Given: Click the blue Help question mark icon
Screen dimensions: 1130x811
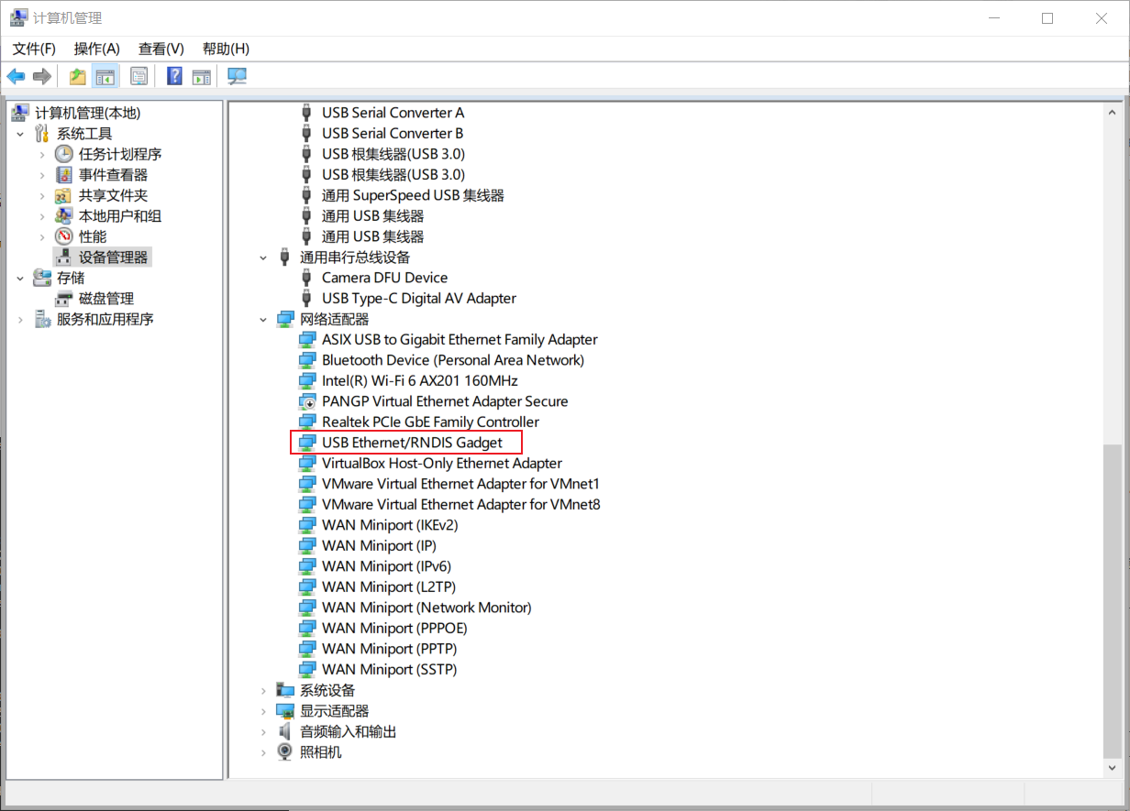Looking at the screenshot, I should (x=174, y=76).
